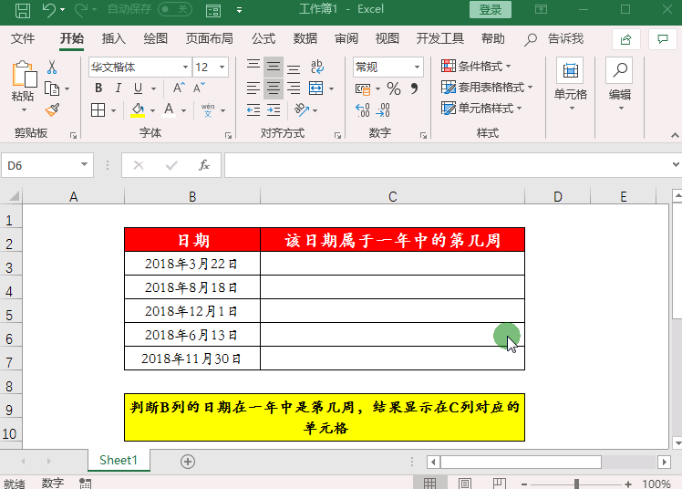
Task: Select the Format Painter brush
Action: [52, 109]
